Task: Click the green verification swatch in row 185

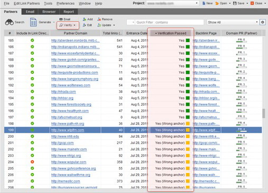Action: point(188,40)
